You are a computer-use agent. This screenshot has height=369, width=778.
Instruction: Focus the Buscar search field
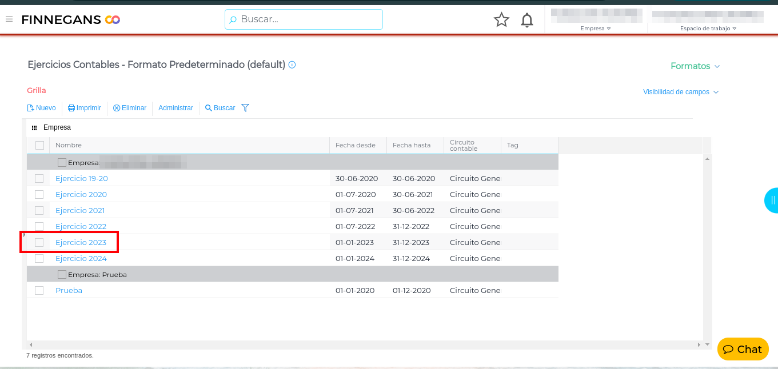tap(304, 19)
